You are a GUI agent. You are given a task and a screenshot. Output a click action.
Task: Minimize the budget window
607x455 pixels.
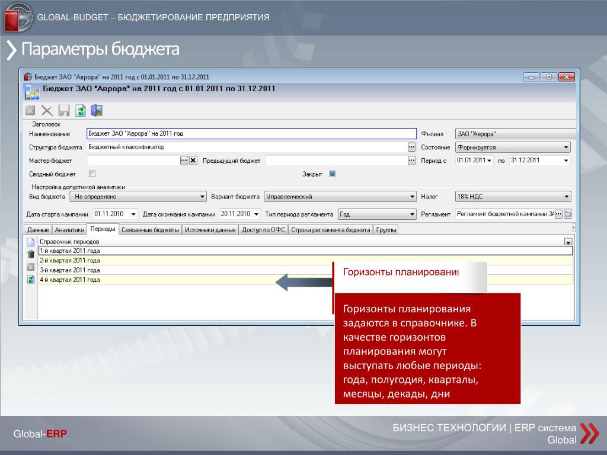(x=531, y=77)
